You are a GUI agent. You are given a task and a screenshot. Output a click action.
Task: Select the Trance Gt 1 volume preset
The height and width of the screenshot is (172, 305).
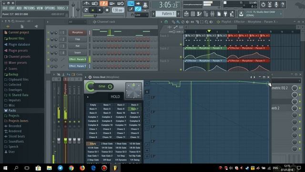pyautogui.click(x=93, y=152)
